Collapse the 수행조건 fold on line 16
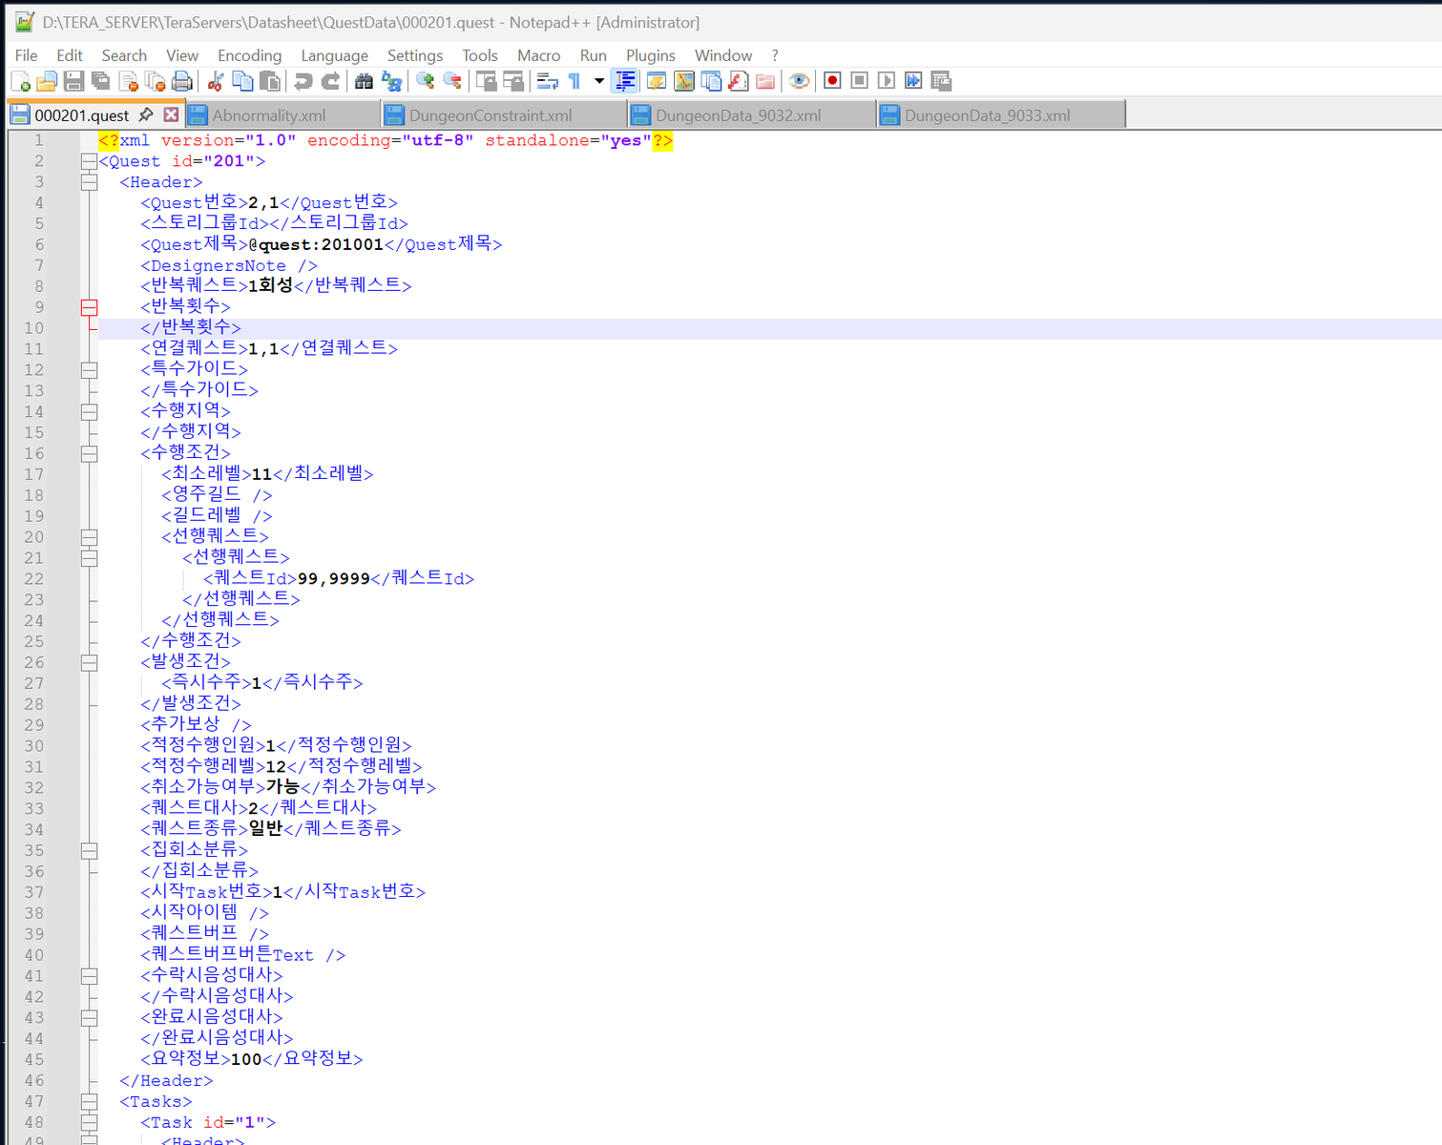 point(89,453)
